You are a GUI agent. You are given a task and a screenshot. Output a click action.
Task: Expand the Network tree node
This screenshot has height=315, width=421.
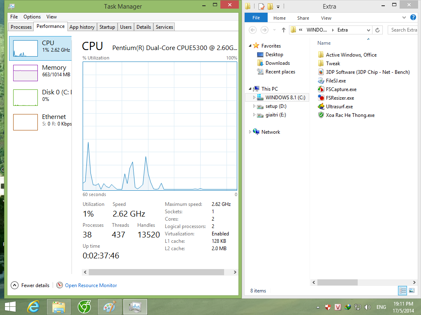(x=250, y=132)
